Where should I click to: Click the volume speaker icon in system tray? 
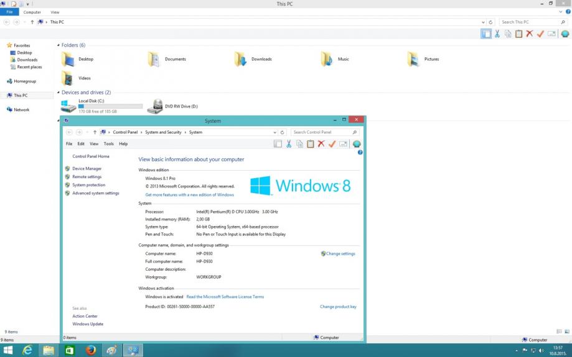click(542, 350)
